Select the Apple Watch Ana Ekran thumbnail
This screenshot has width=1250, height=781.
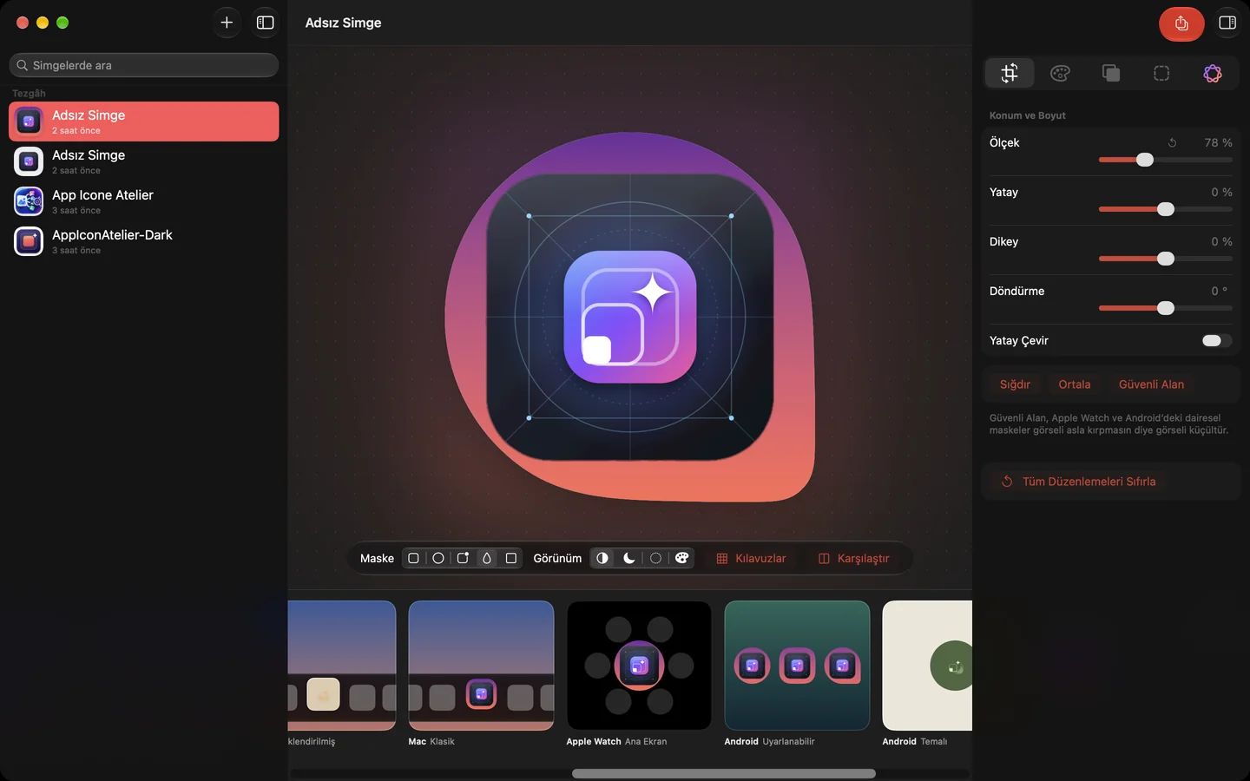point(639,666)
